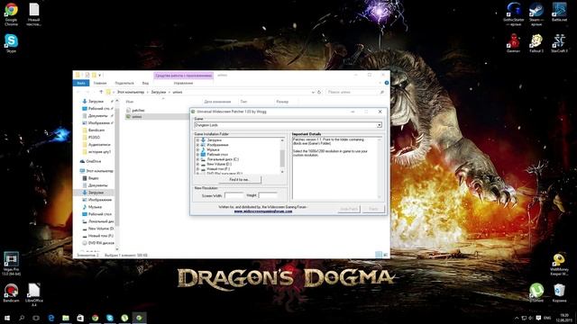Viewport: 577px width, 324px height.
Task: Open the widescreengamingforum.com link
Action: coord(263,211)
